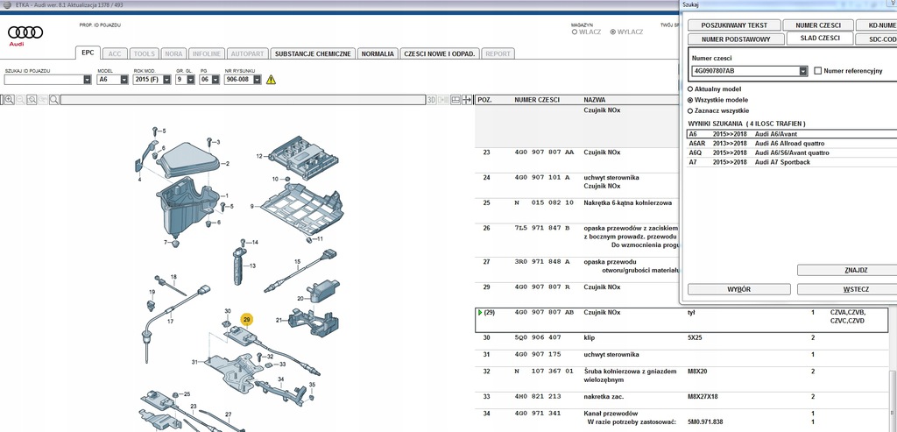Screen dimensions: 897x432
Task: Click the WYBÓR button
Action: click(738, 289)
